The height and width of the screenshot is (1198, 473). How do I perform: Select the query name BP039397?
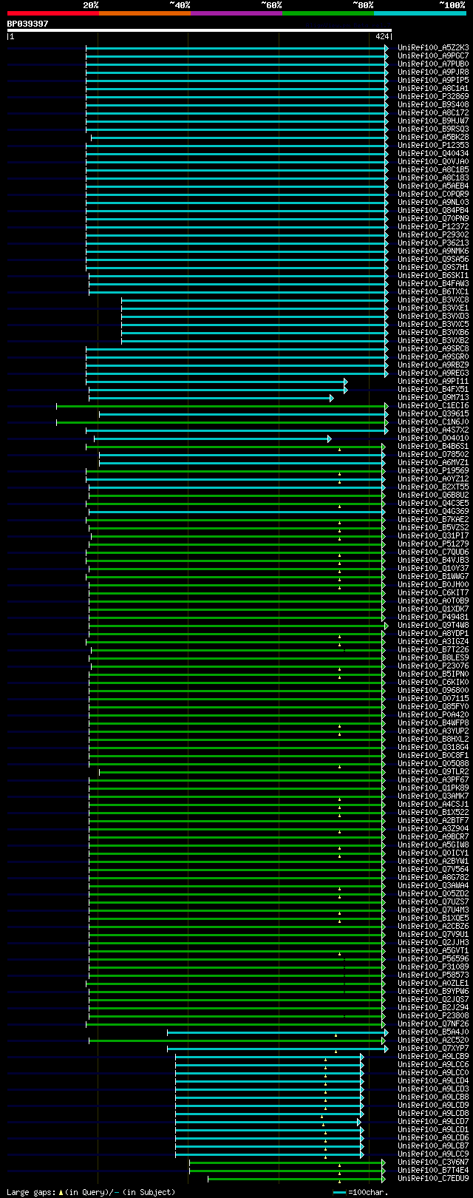click(28, 24)
